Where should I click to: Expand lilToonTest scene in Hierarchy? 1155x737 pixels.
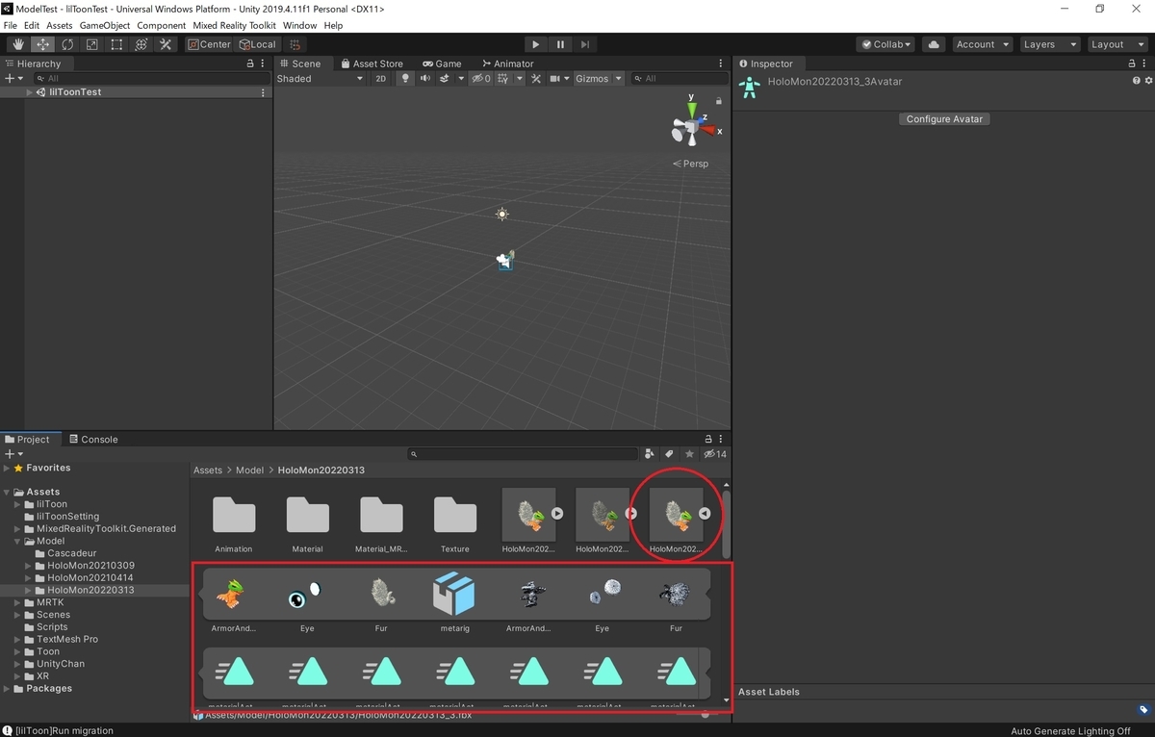pyautogui.click(x=30, y=92)
